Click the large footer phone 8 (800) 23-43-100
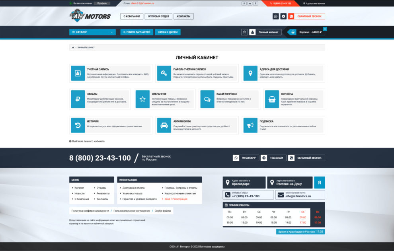Image resolution: width=394 pixels, height=251 pixels. point(100,158)
